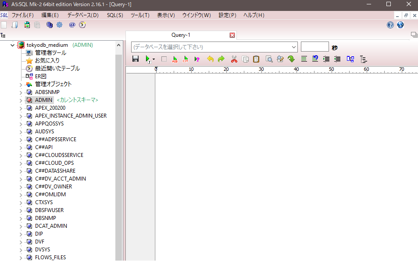Viewport: 418px width, 261px height.
Task: Open the ツール(T) menu
Action: pyautogui.click(x=140, y=15)
